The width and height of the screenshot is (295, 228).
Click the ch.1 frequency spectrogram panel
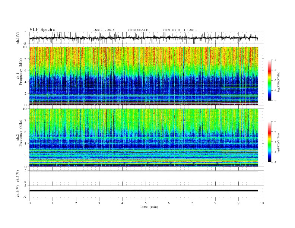[x=144, y=76]
